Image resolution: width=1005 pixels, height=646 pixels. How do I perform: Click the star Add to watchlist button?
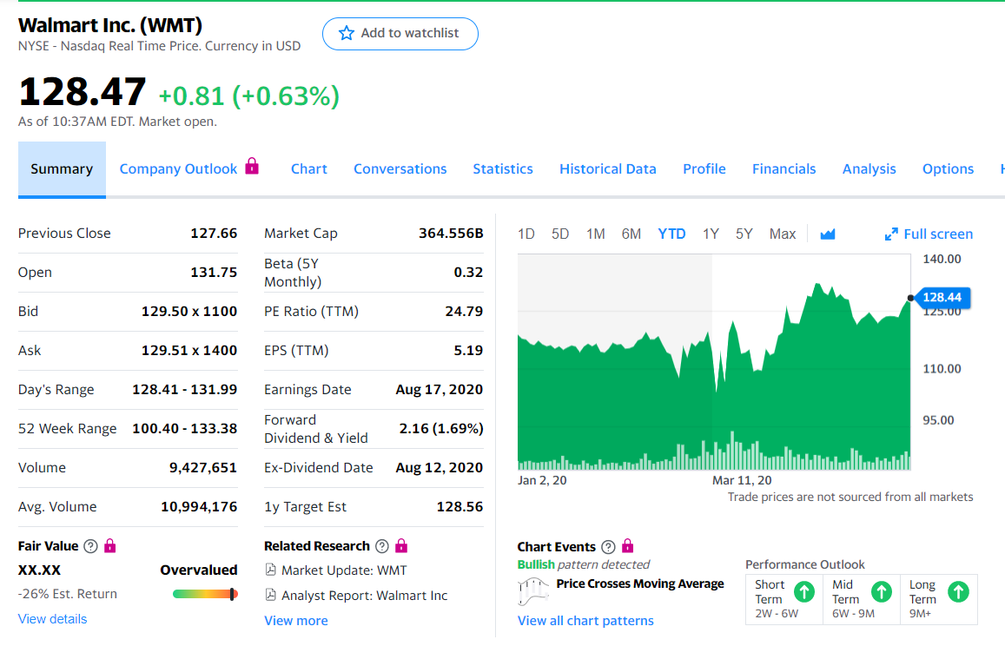coord(400,34)
